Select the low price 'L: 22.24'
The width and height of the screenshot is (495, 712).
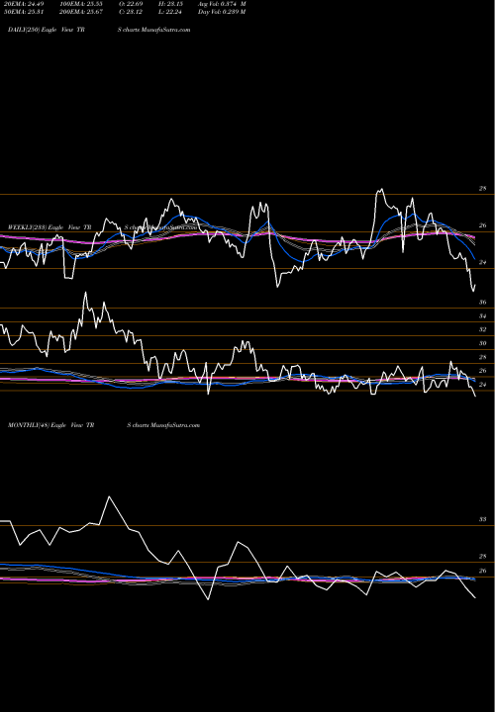coord(170,12)
